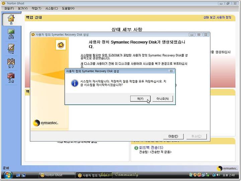Click the 마침(F) finish button

(173, 136)
